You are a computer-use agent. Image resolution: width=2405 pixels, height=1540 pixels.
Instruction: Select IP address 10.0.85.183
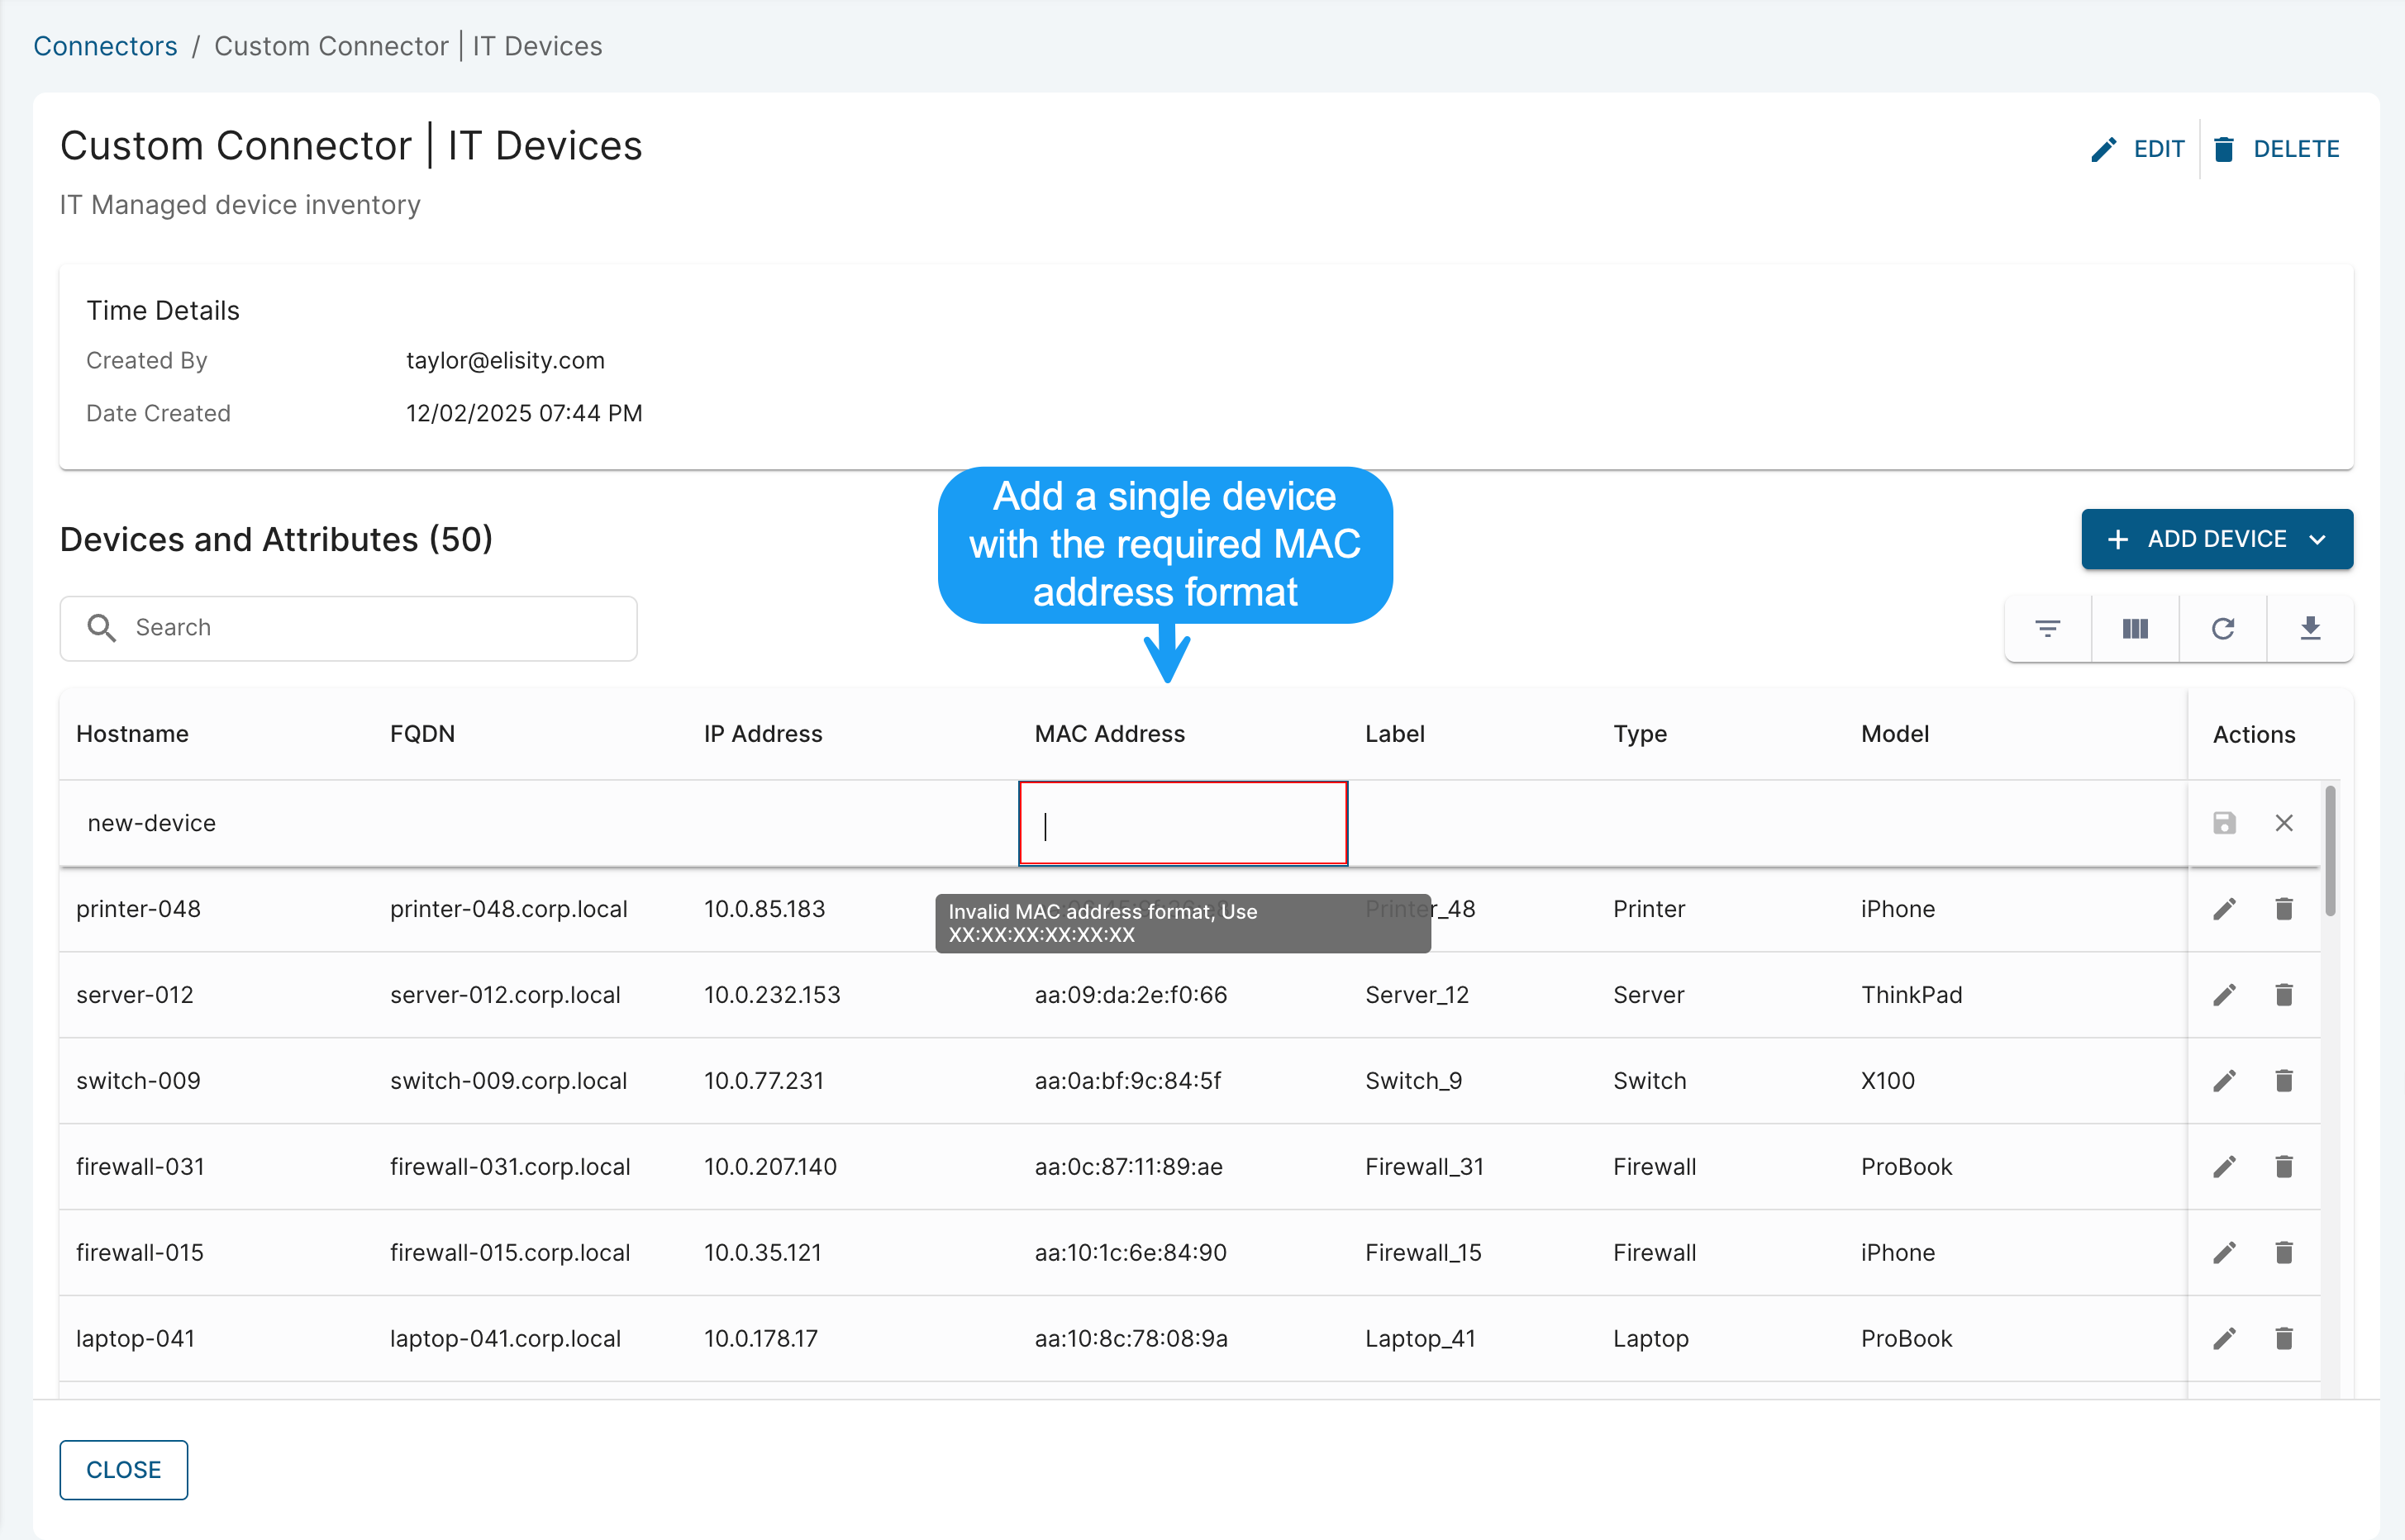coord(764,909)
